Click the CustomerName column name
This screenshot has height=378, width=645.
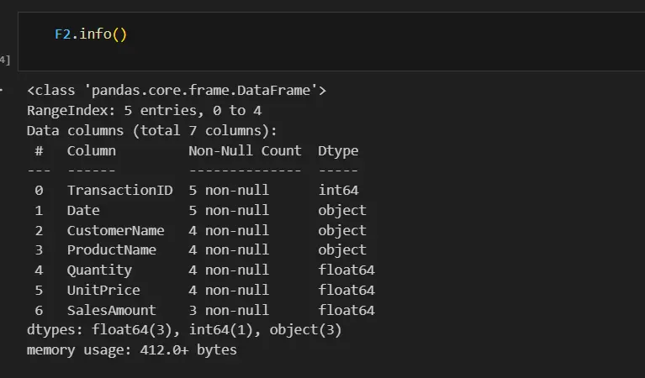(116, 230)
